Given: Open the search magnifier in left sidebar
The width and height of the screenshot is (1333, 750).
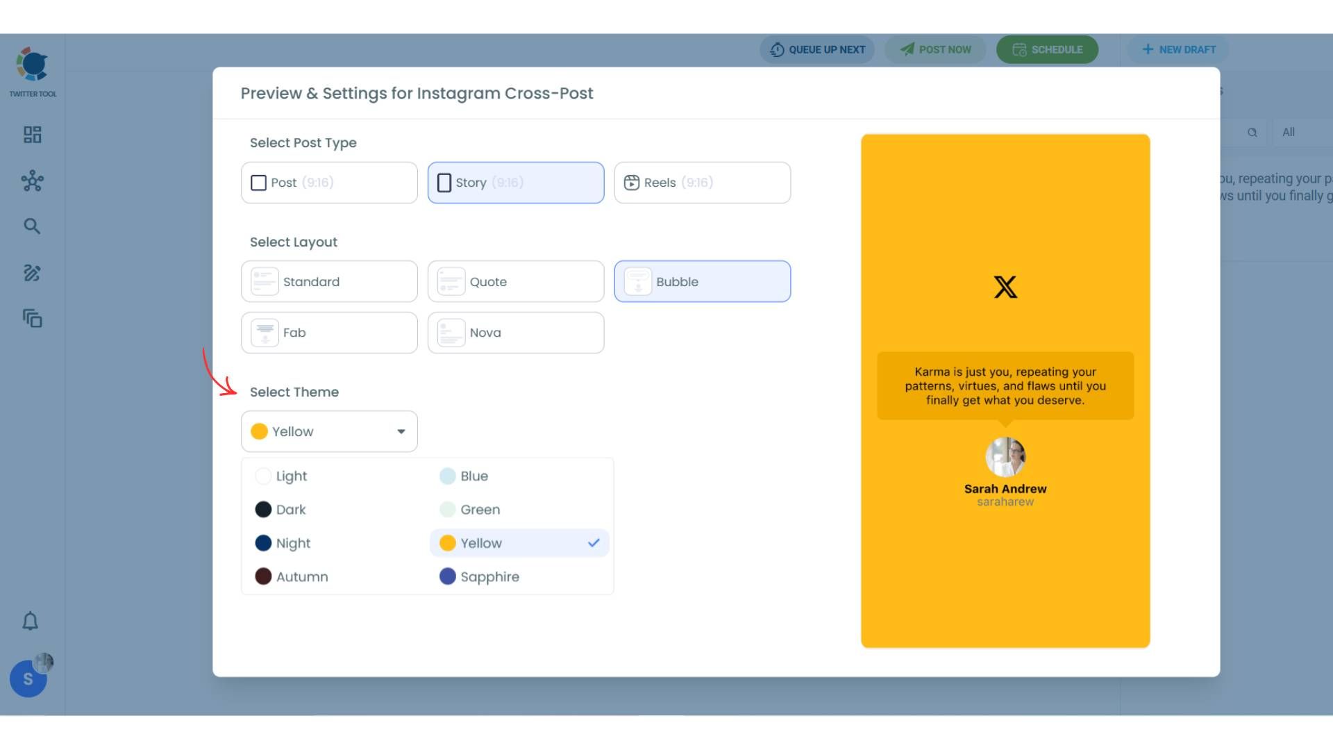Looking at the screenshot, I should (32, 226).
